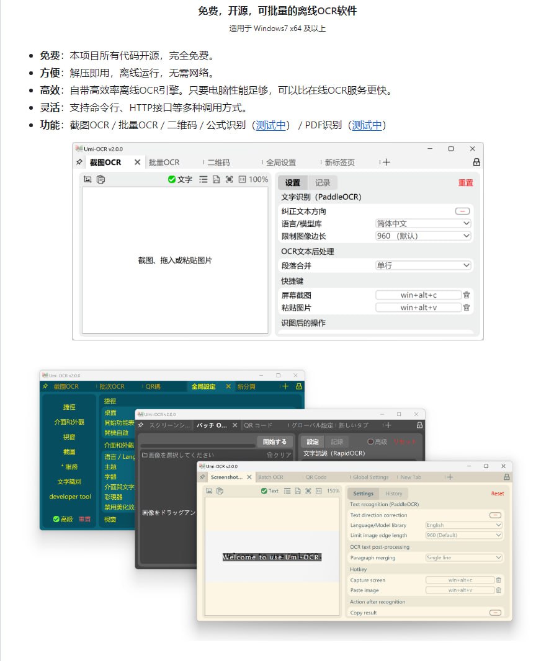Toggle 纠正文本方向 switch
The width and height of the screenshot is (554, 661).
[x=463, y=211]
